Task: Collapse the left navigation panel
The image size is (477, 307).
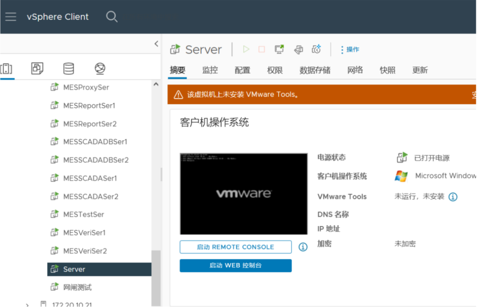Action: click(156, 44)
